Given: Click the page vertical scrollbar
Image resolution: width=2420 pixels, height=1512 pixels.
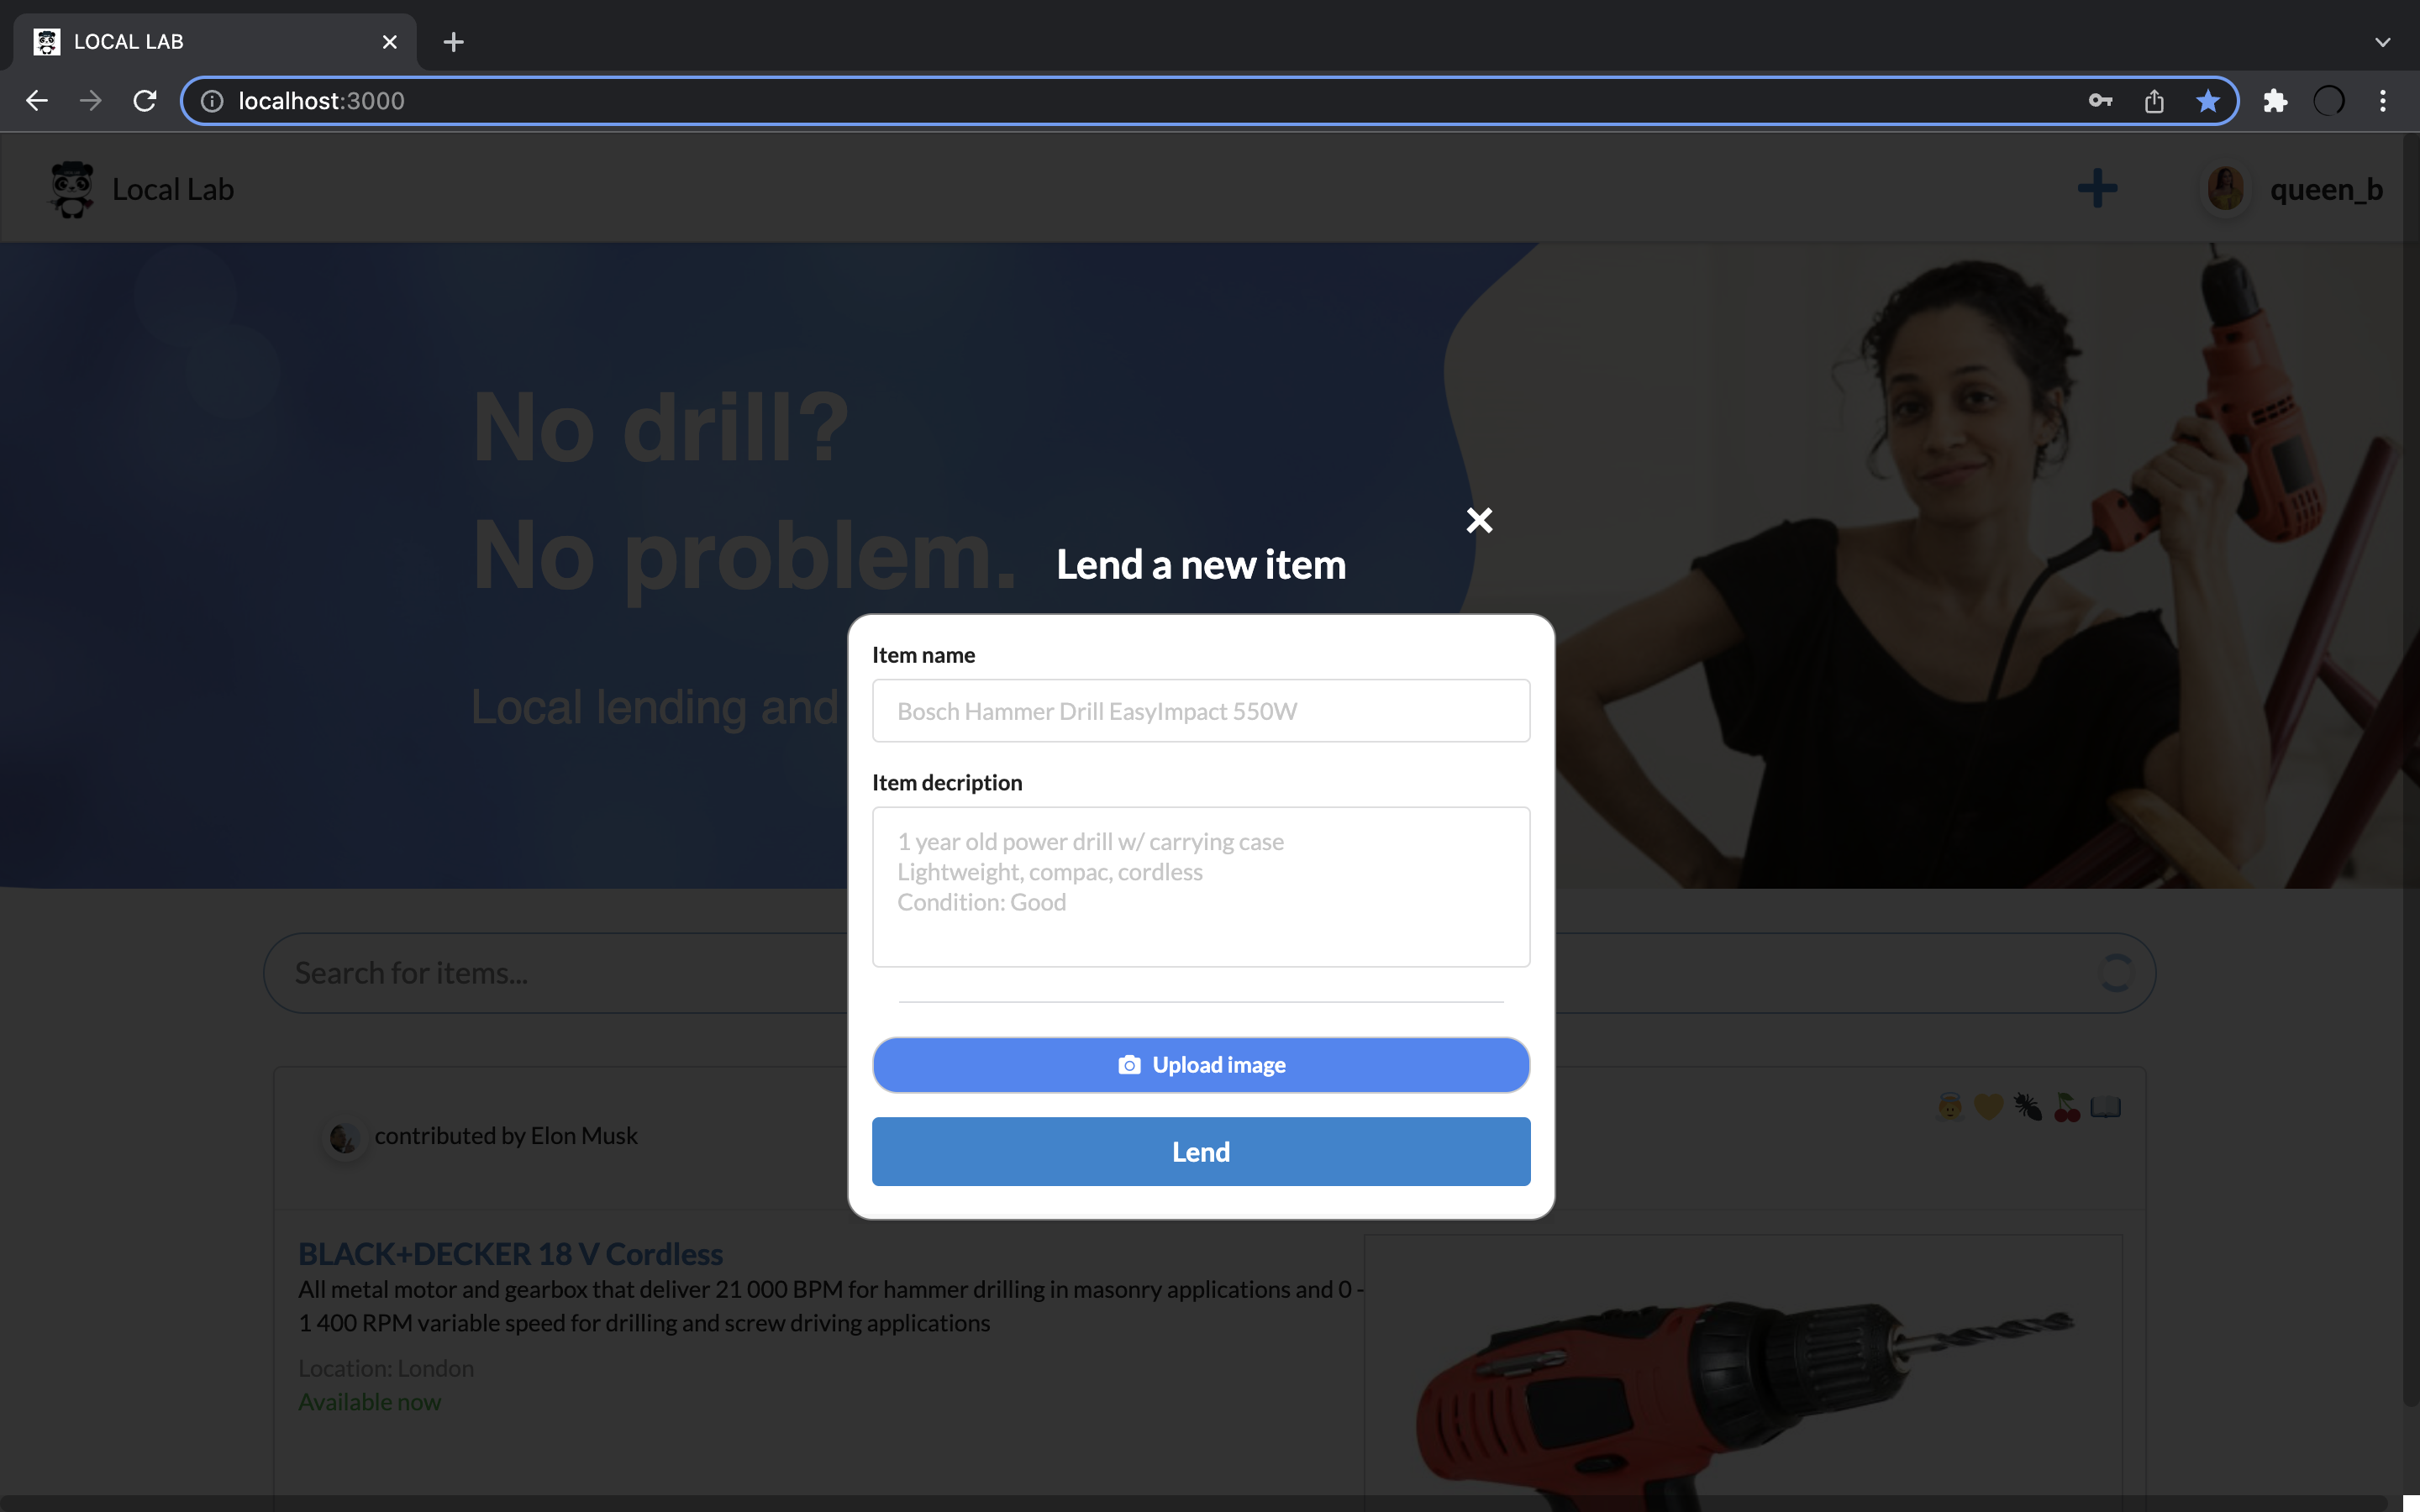Looking at the screenshot, I should click(x=2411, y=770).
